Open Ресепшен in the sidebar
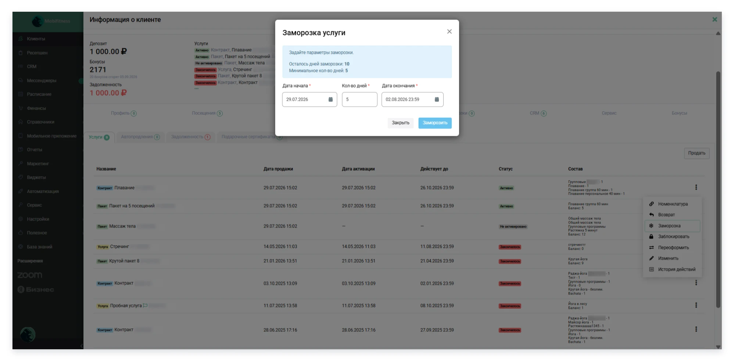Screen dimensions: 735x361 click(48, 53)
